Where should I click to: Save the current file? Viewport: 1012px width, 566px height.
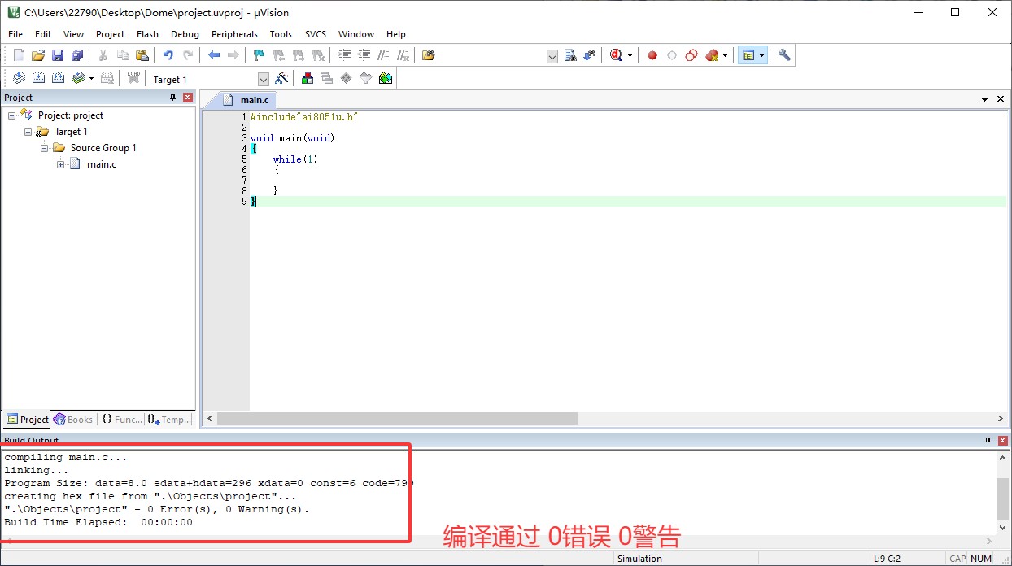[58, 55]
